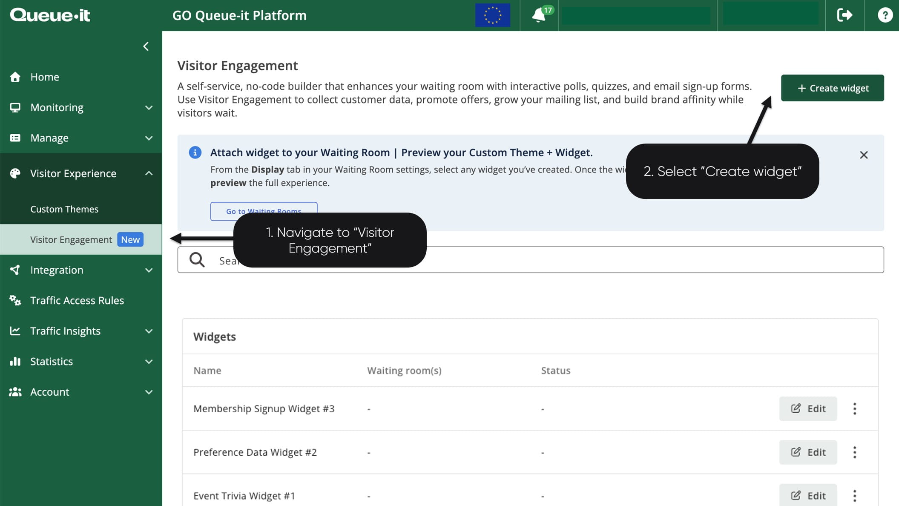899x506 pixels.
Task: Click the Create widget button
Action: [832, 88]
